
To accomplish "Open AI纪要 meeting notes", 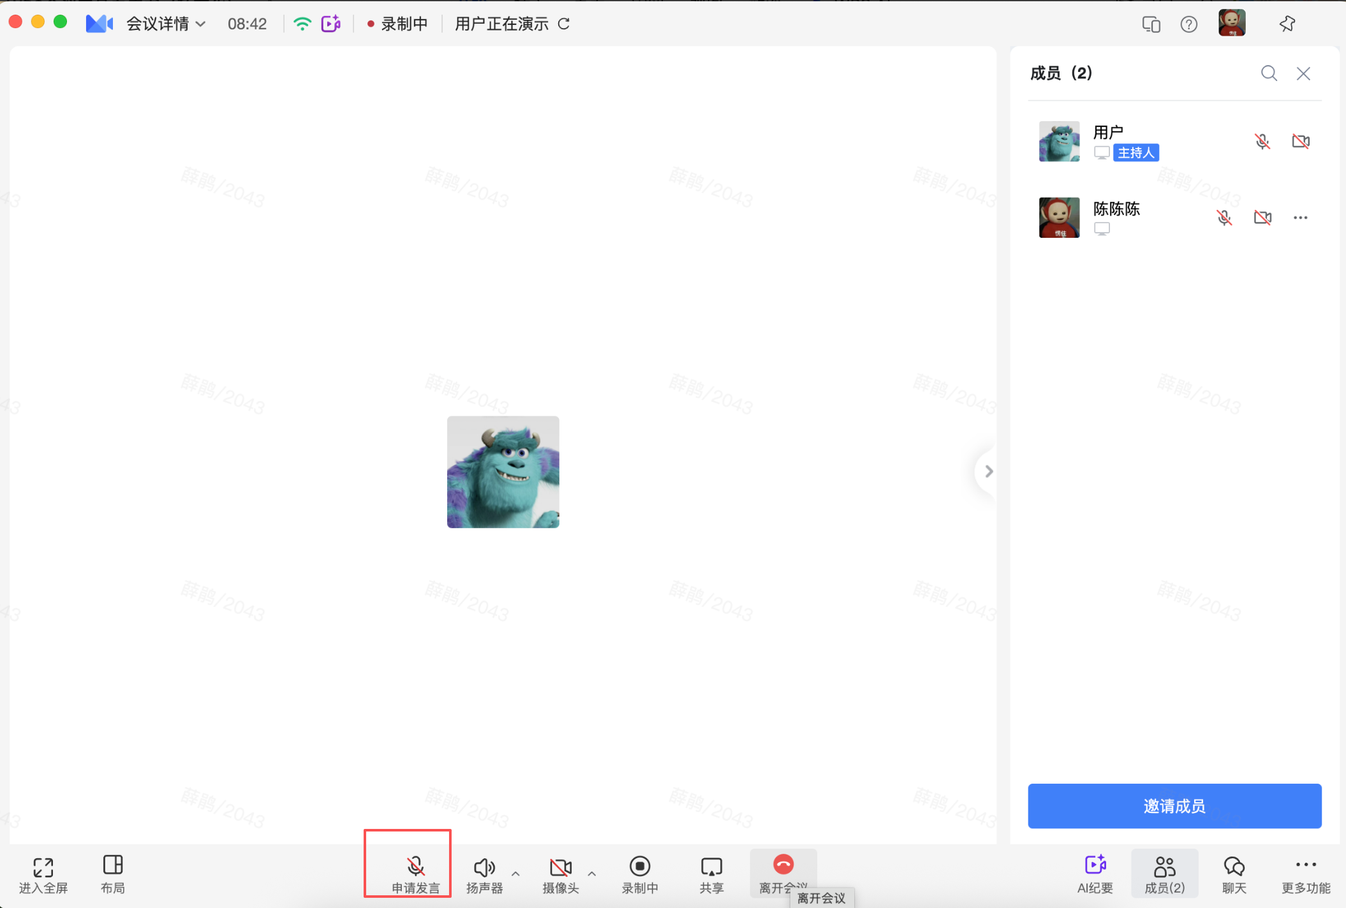I will pos(1095,874).
